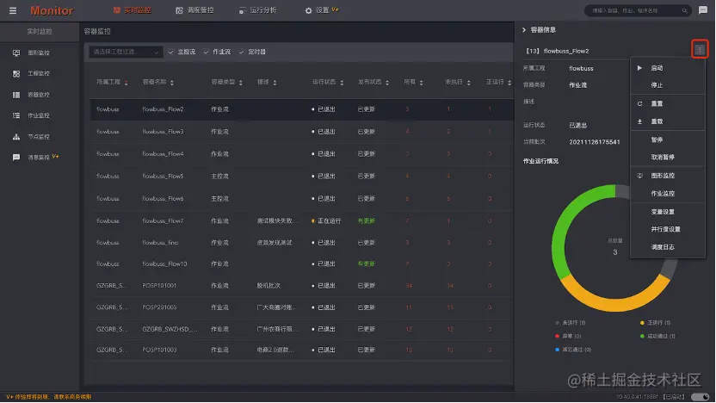Screen dimensions: 716x403
Task: Toggle the 未运行 legend entry
Action: pos(570,323)
